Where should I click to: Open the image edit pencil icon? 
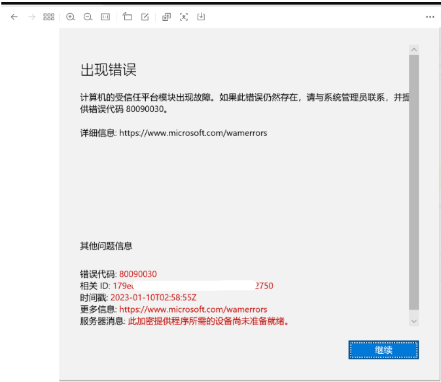pyautogui.click(x=145, y=17)
